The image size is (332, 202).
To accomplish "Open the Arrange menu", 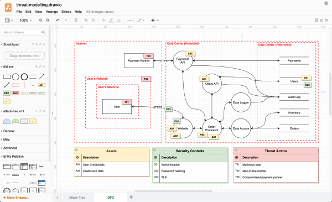I will [x=51, y=12].
